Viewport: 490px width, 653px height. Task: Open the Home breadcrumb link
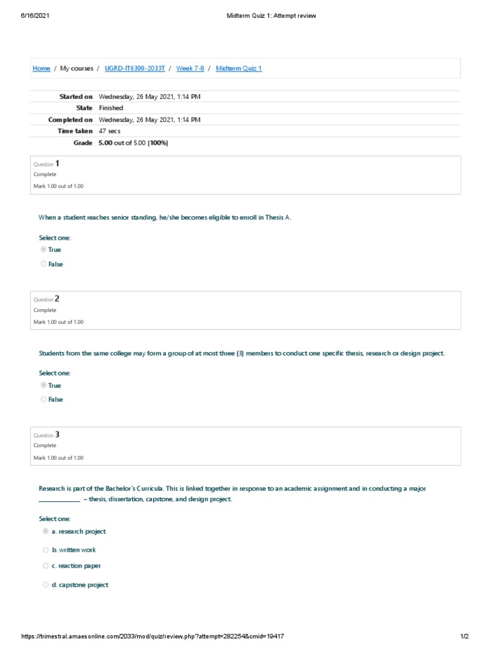point(41,68)
